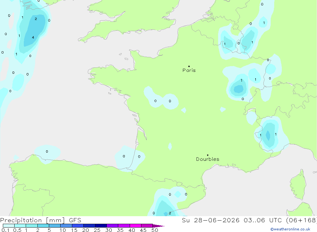Click the '0.1' legend scale value

pos(5,230)
